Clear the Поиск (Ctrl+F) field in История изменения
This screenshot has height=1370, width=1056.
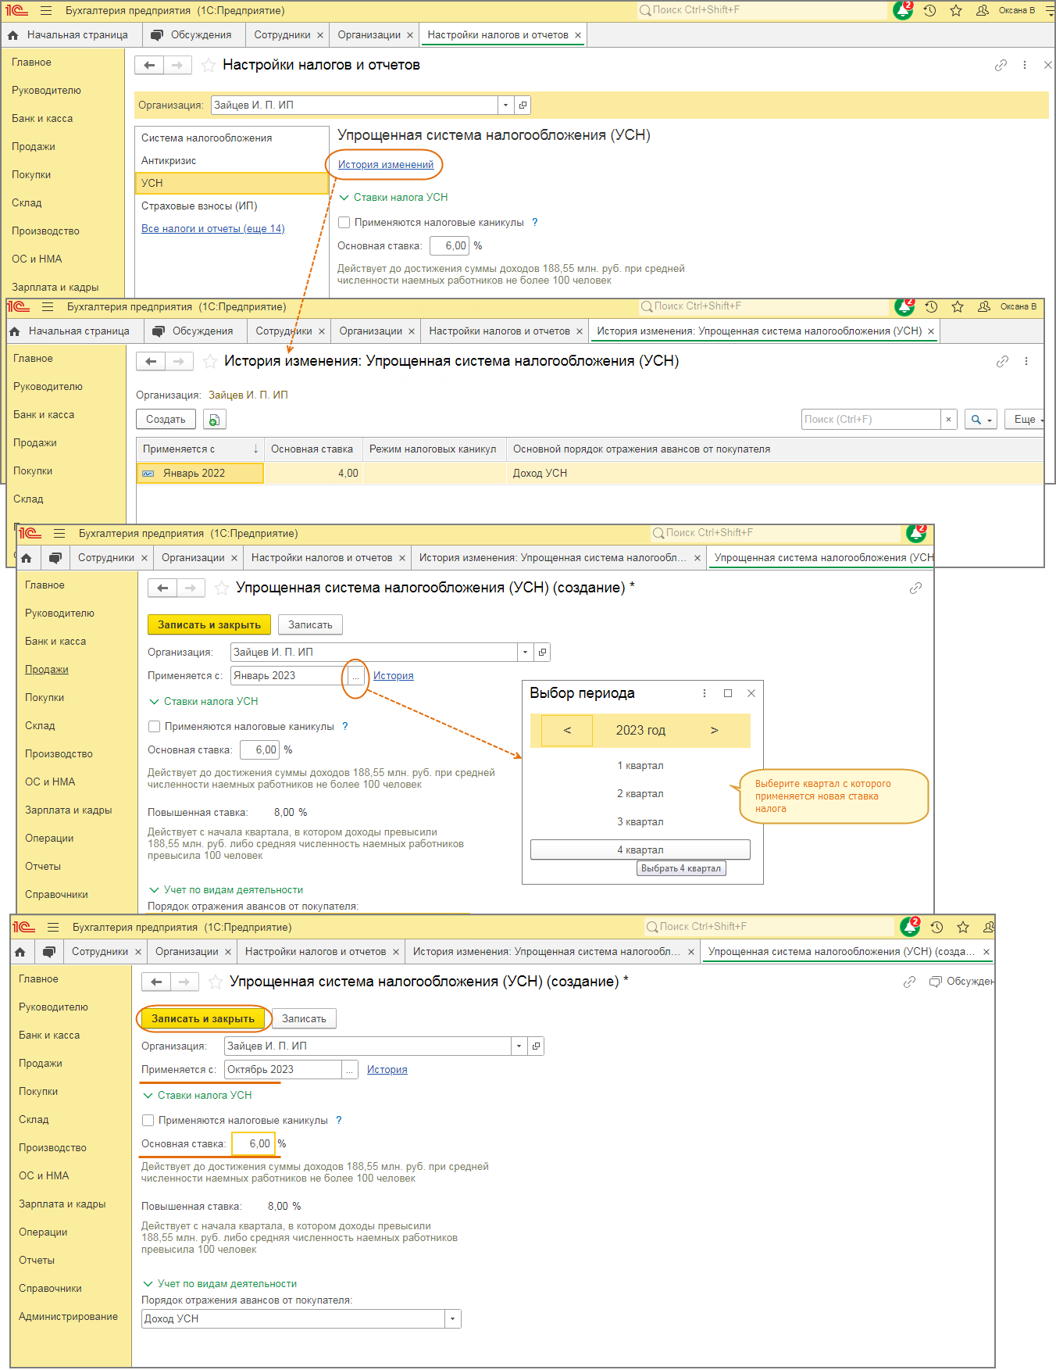point(948,420)
